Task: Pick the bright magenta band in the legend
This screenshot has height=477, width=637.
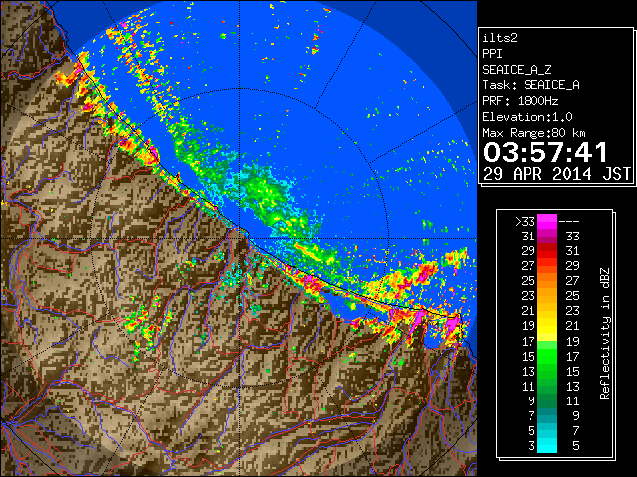Action: 547,222
